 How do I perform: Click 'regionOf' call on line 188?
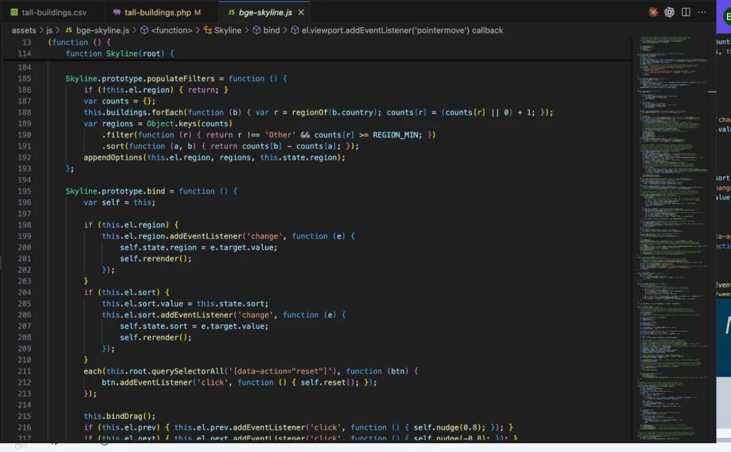(x=310, y=112)
